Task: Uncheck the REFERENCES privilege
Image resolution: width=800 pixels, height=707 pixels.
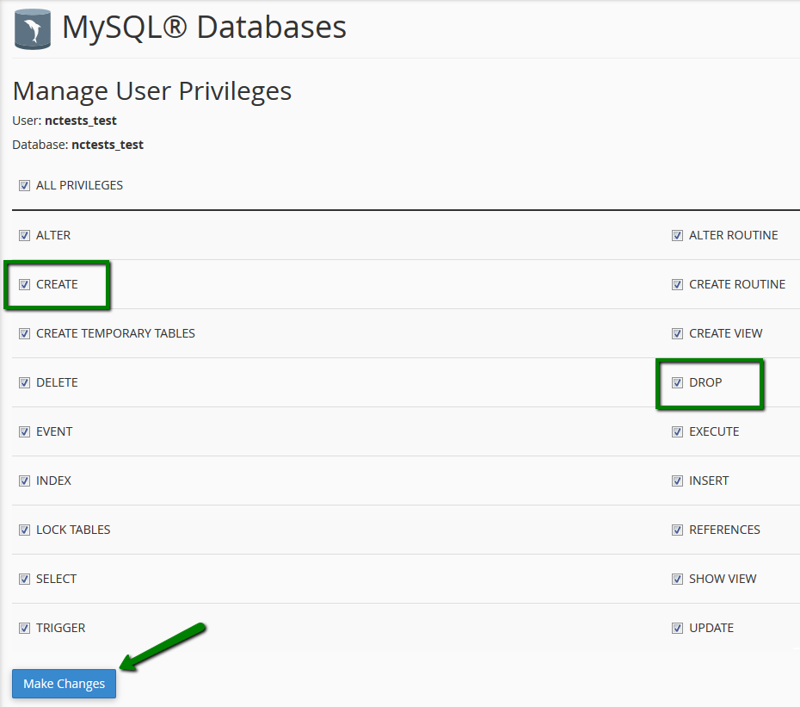Action: (x=677, y=530)
